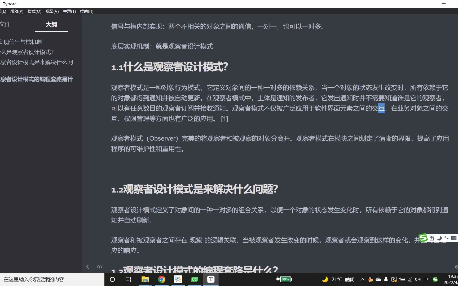Screen dimensions: 458x286
Task: Open Wi-Fi network tray icon
Action: (x=410, y=279)
